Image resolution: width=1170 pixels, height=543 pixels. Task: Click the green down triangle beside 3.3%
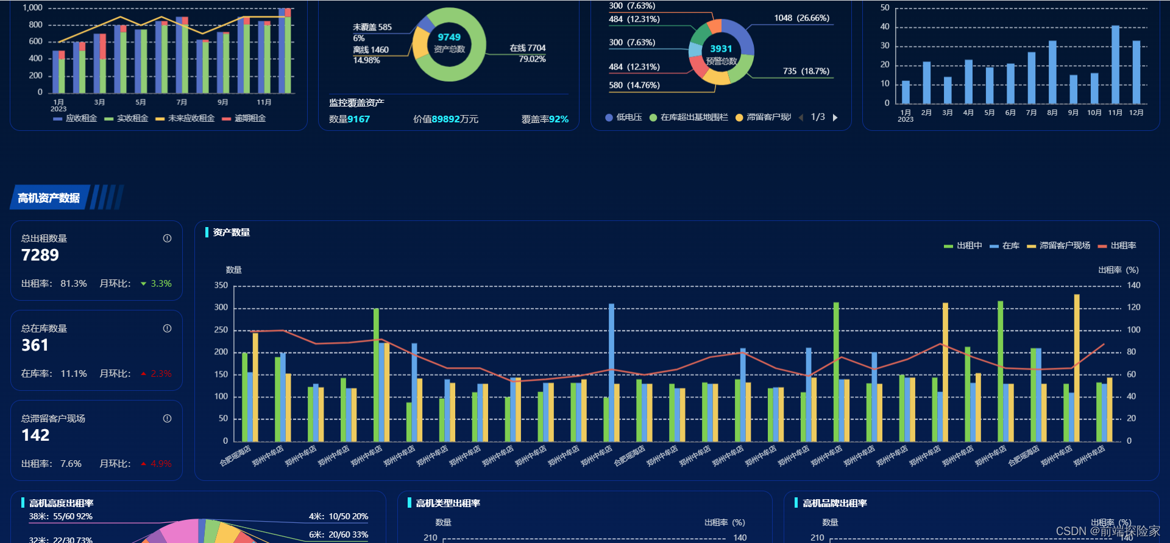(x=144, y=284)
